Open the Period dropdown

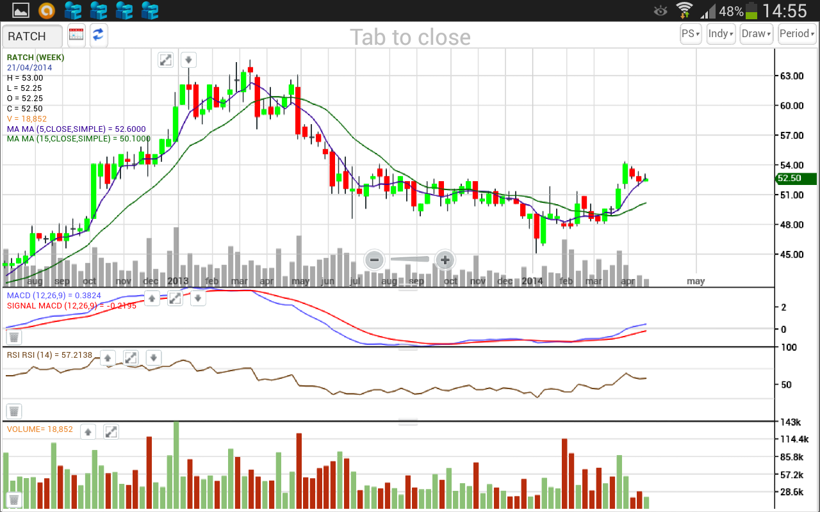[797, 34]
